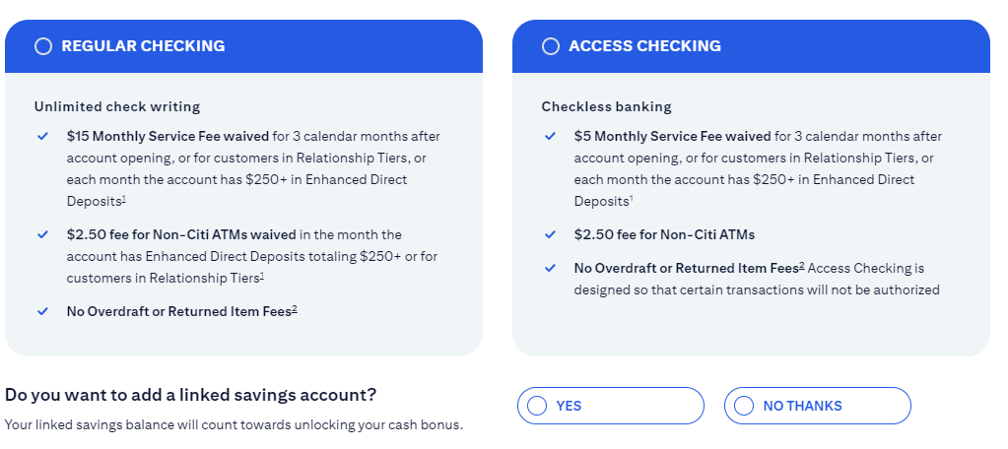Open footnote 1 after Relationship Tiers in Regular Checking
This screenshot has width=1008, height=449.
click(261, 277)
